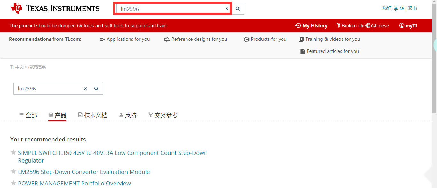The image size is (437, 188).
Task: Select the 产品 tab
Action: [57, 115]
